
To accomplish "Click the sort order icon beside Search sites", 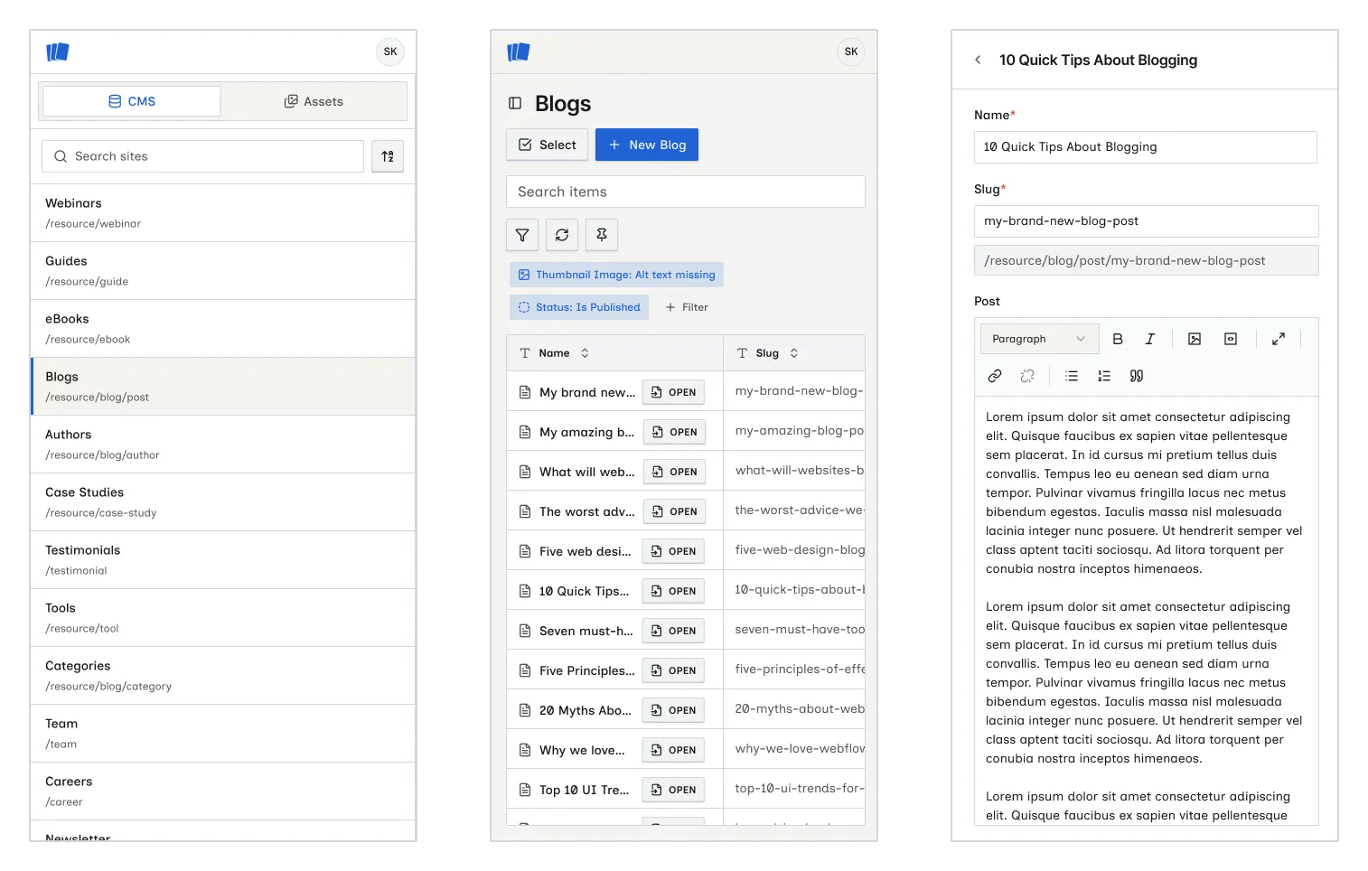I will [388, 156].
